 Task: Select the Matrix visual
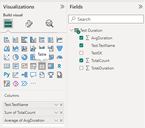[51, 66]
